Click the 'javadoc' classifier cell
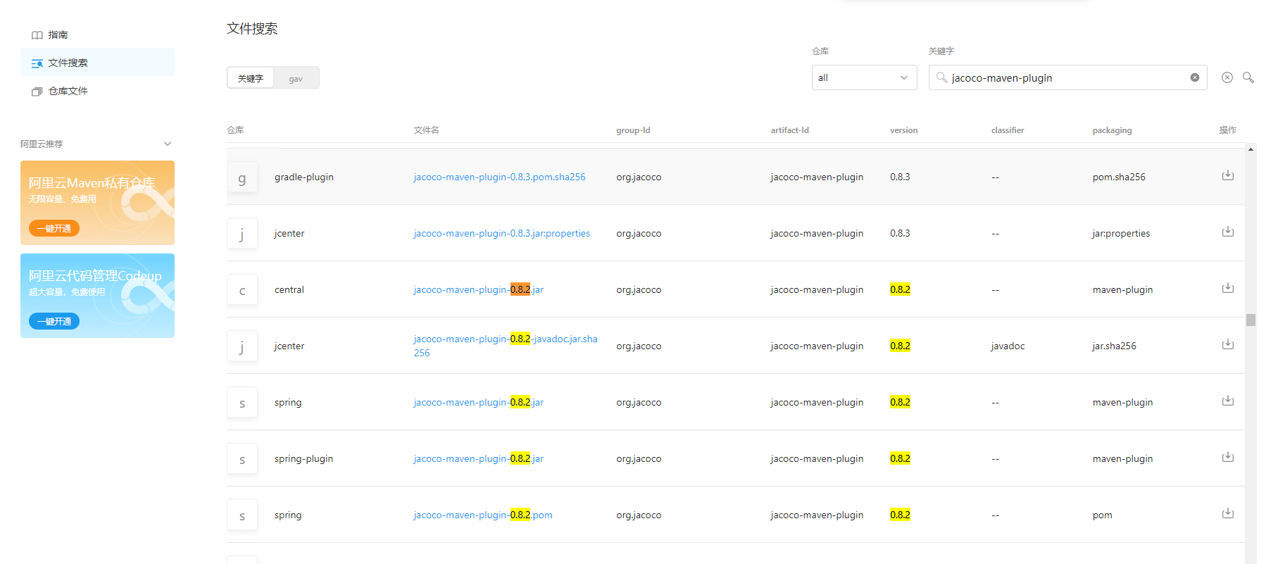Image resolution: width=1266 pixels, height=564 pixels. [1008, 346]
